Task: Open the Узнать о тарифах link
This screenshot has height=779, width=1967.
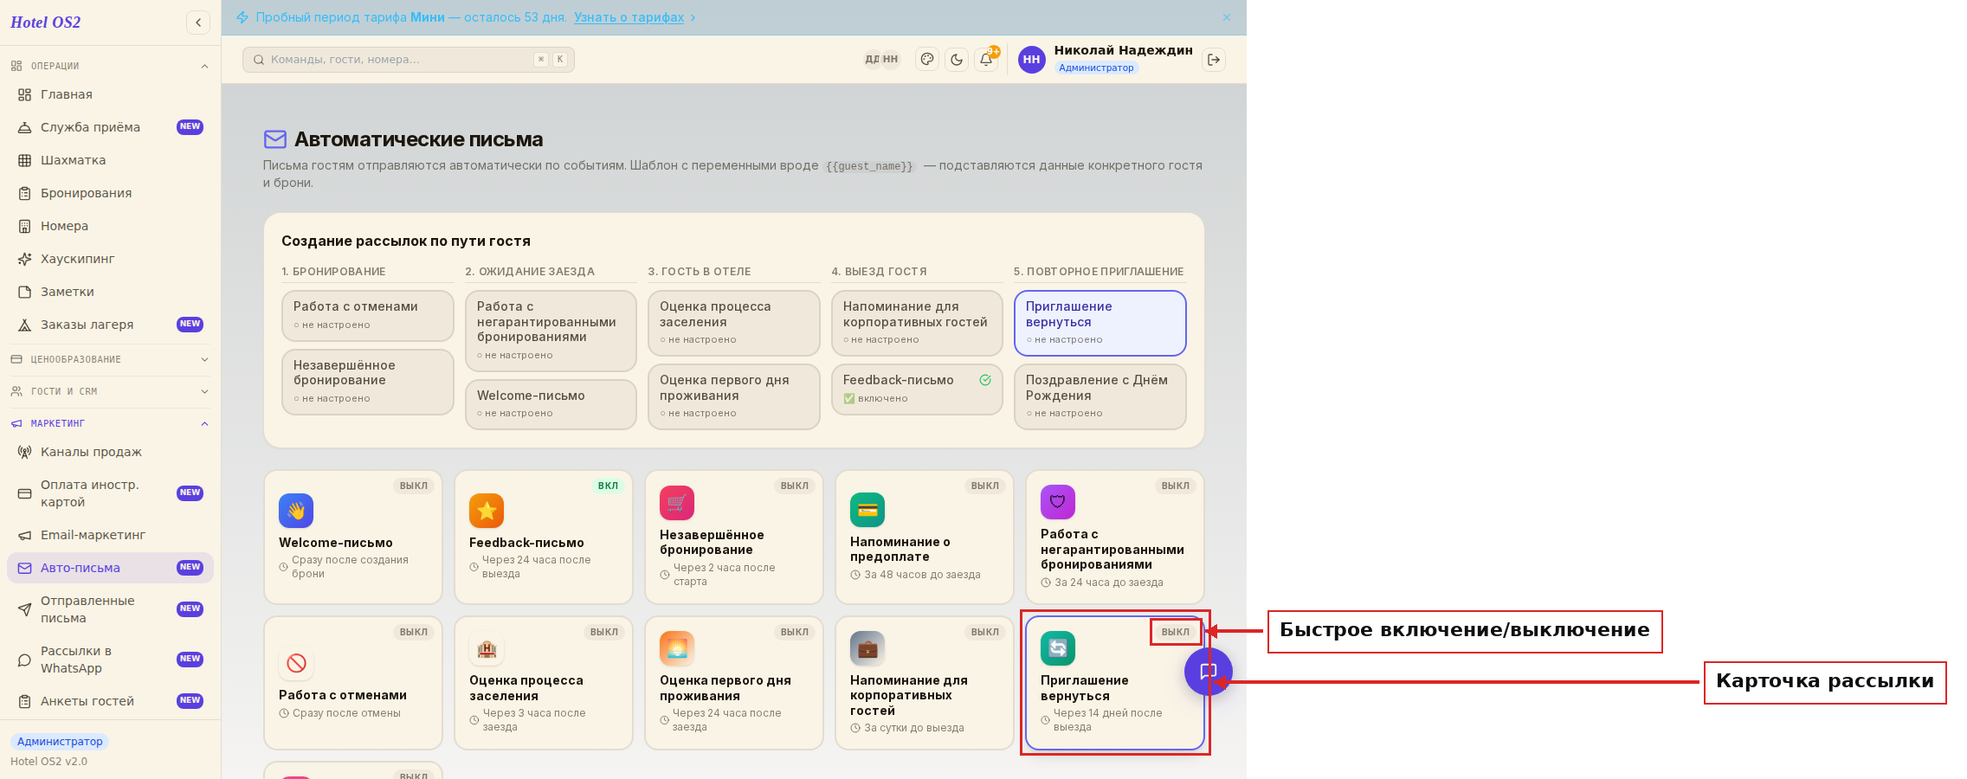Action: [629, 17]
